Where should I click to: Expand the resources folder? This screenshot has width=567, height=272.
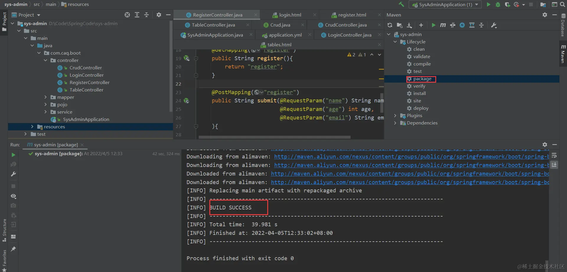point(32,127)
